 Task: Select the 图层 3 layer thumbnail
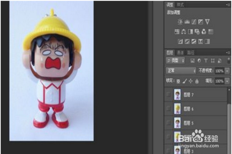point(177,150)
